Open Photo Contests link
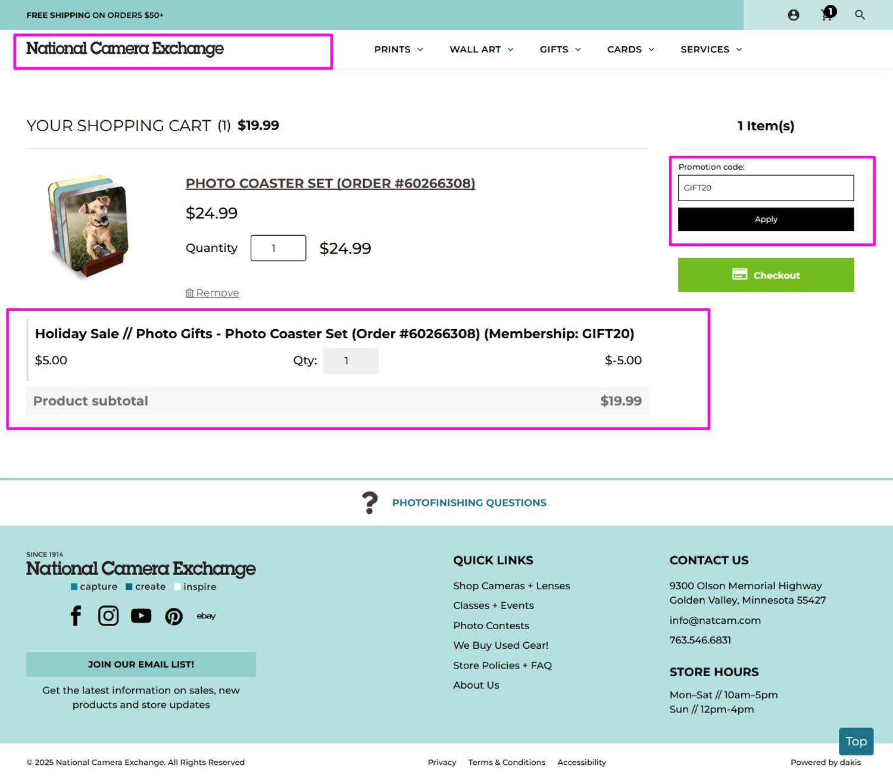 click(x=491, y=626)
